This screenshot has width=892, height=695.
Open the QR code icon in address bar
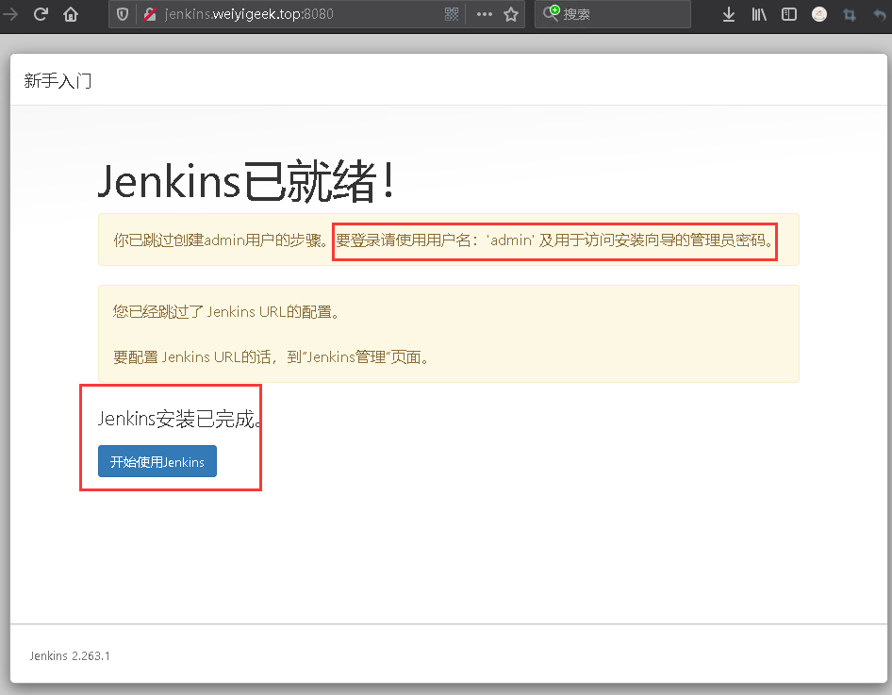[452, 14]
